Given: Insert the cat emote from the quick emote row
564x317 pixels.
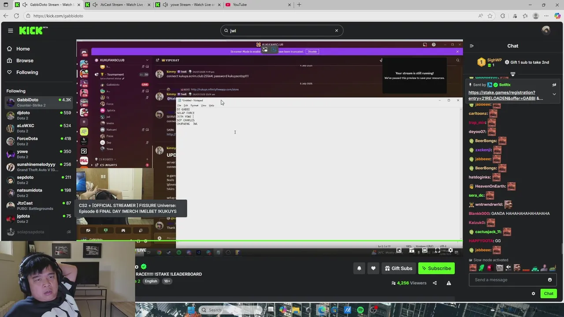Looking at the screenshot, I should pyautogui.click(x=499, y=268).
